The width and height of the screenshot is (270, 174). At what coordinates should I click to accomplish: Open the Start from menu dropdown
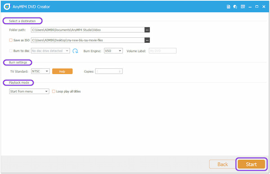point(29,91)
